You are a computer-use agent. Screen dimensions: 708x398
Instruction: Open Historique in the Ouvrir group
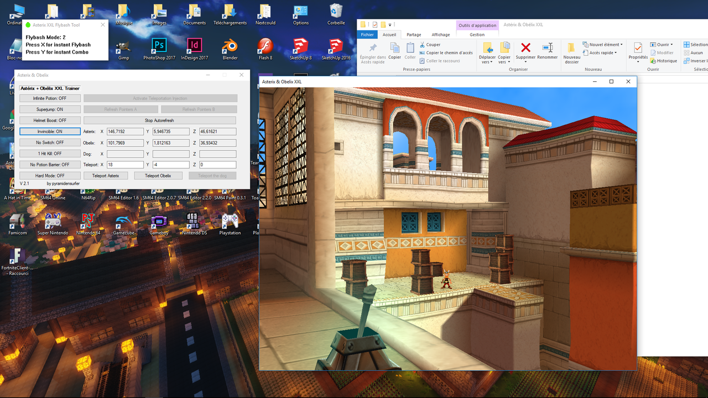coord(663,61)
